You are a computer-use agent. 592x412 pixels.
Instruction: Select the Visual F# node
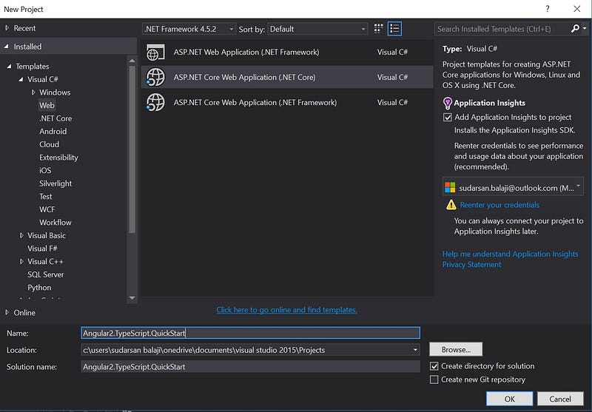(42, 249)
